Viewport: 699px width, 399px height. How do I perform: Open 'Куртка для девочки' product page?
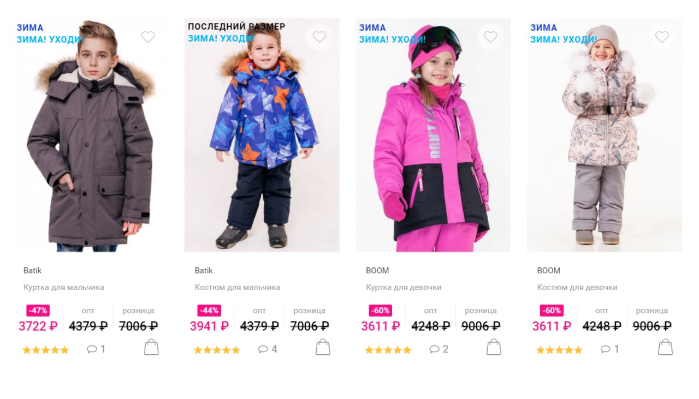click(x=404, y=287)
